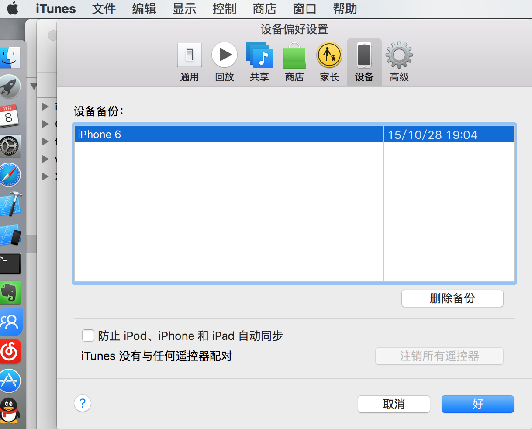The height and width of the screenshot is (429, 532).
Task: Launch Launchpad rocket icon in Dock
Action: tap(10, 86)
